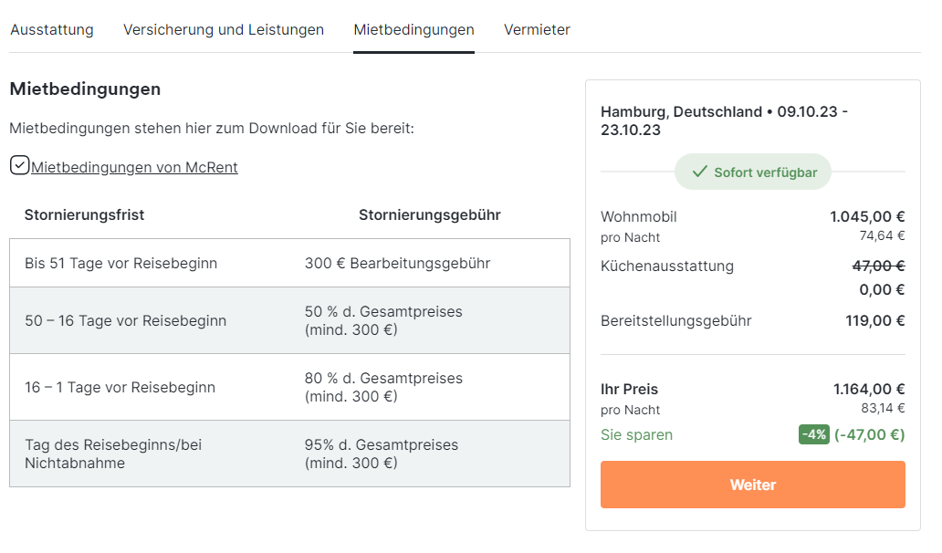Click the Ihr Preis total 1.164,00 €
Viewport: 942px width, 553px height.
tap(869, 390)
